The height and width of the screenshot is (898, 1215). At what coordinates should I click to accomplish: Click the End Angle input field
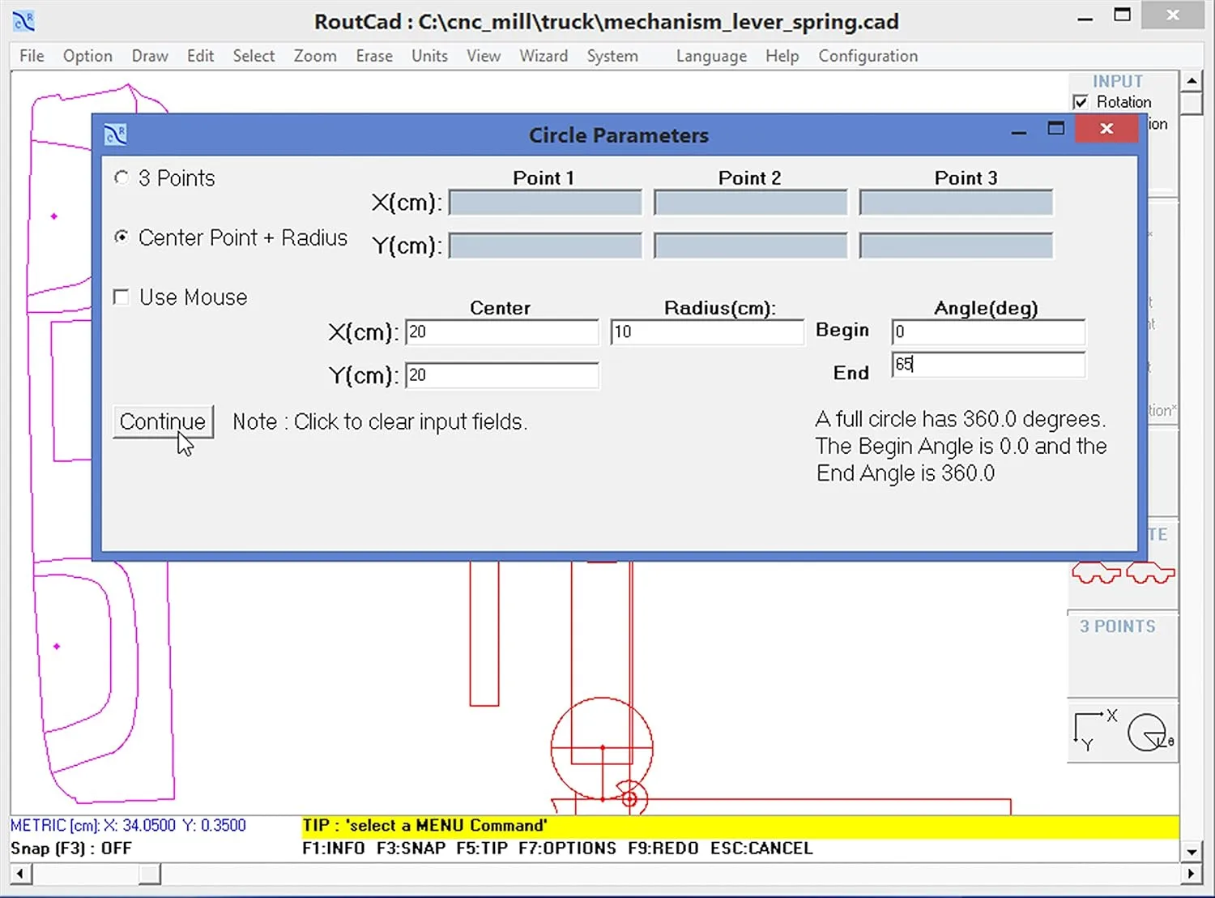(987, 366)
